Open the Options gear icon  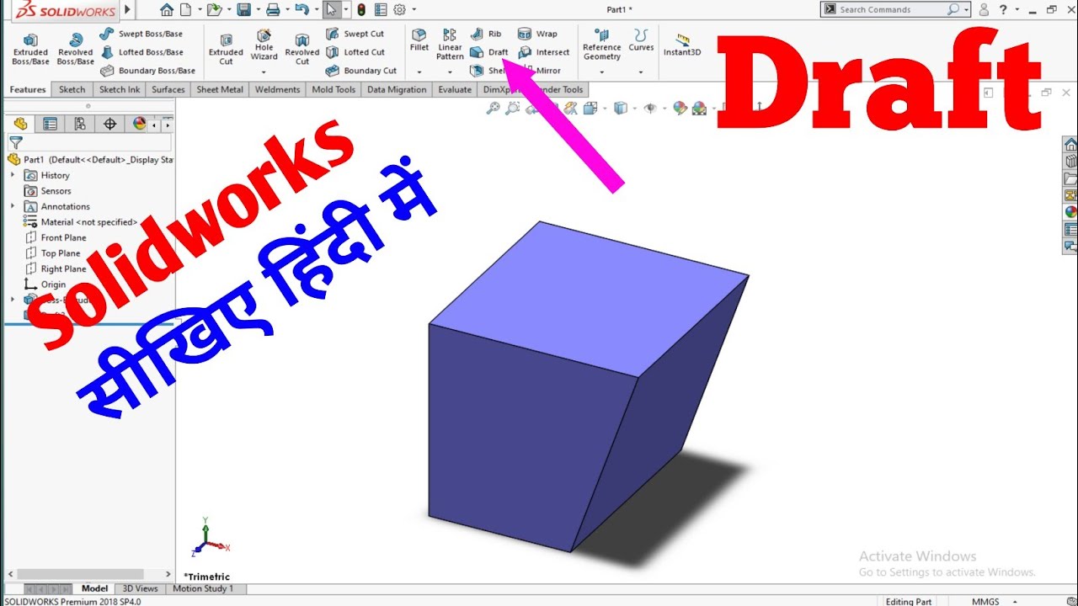(x=399, y=10)
